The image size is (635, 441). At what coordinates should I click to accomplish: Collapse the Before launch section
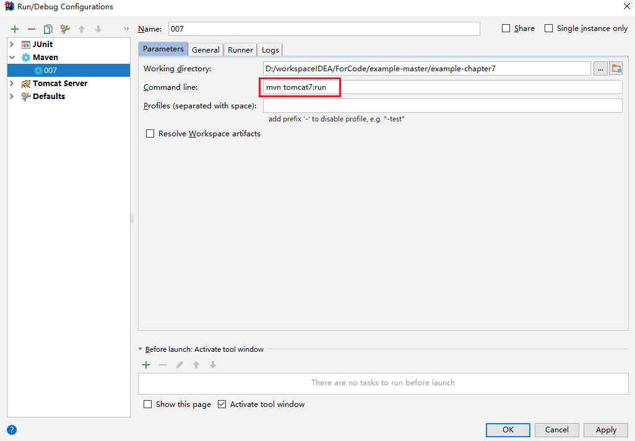[x=139, y=349]
